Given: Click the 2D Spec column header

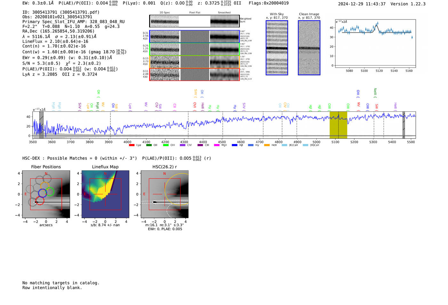Looking at the screenshot, I should tap(165, 12).
